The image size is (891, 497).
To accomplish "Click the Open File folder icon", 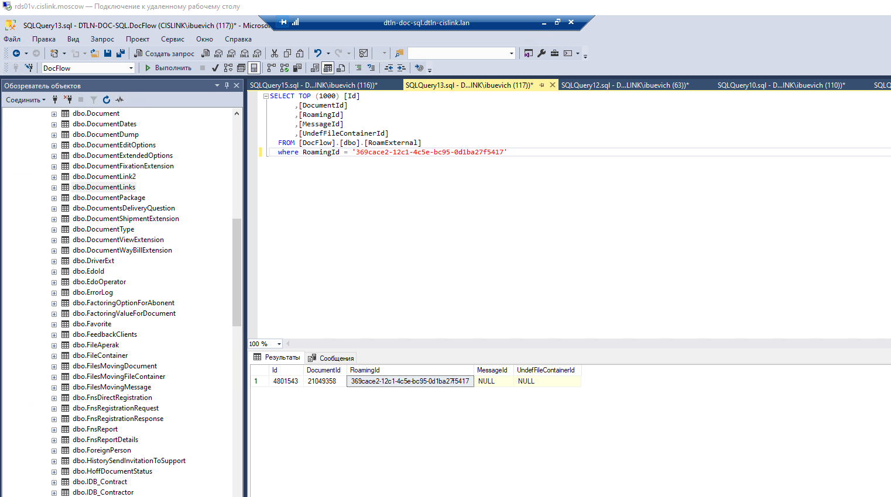I will click(x=94, y=53).
